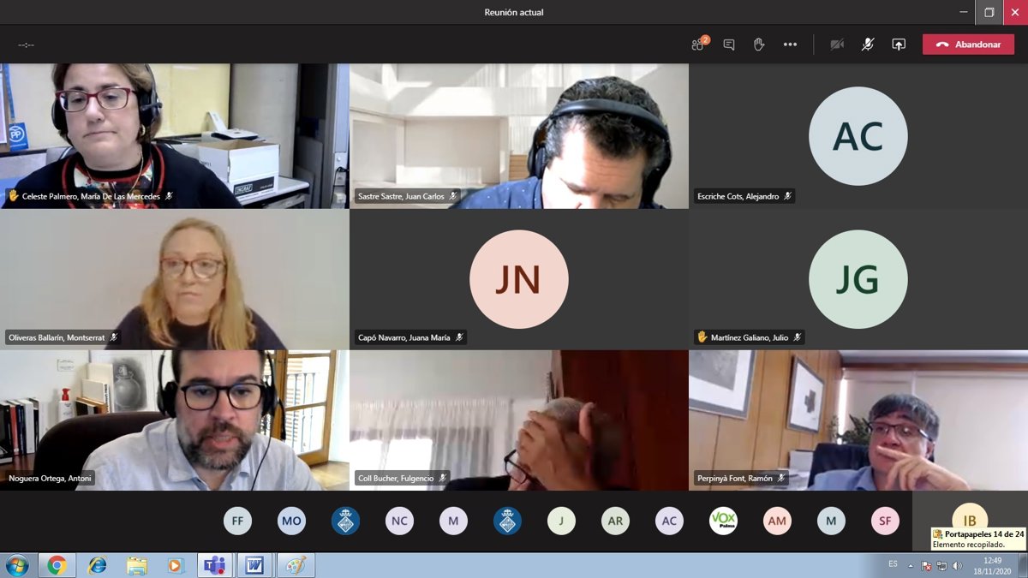Click the Abandonar button to leave meeting
Image resolution: width=1028 pixels, height=578 pixels.
click(968, 45)
